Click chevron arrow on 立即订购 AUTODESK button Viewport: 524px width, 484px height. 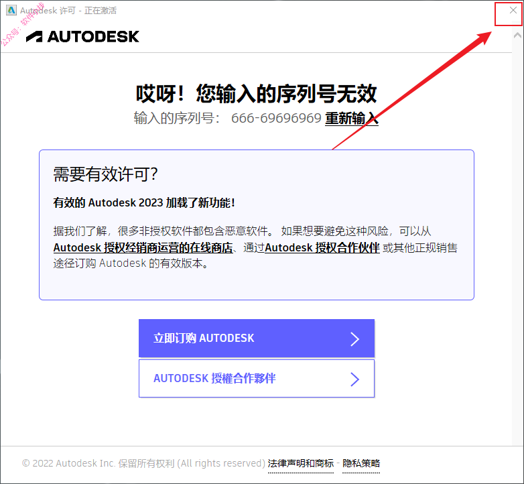point(354,339)
